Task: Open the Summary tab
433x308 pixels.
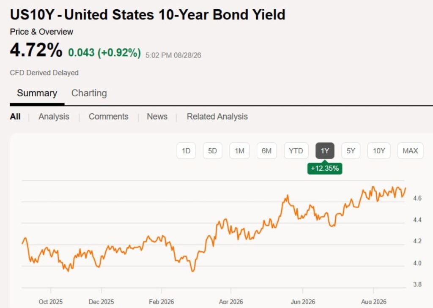Action: [x=37, y=93]
